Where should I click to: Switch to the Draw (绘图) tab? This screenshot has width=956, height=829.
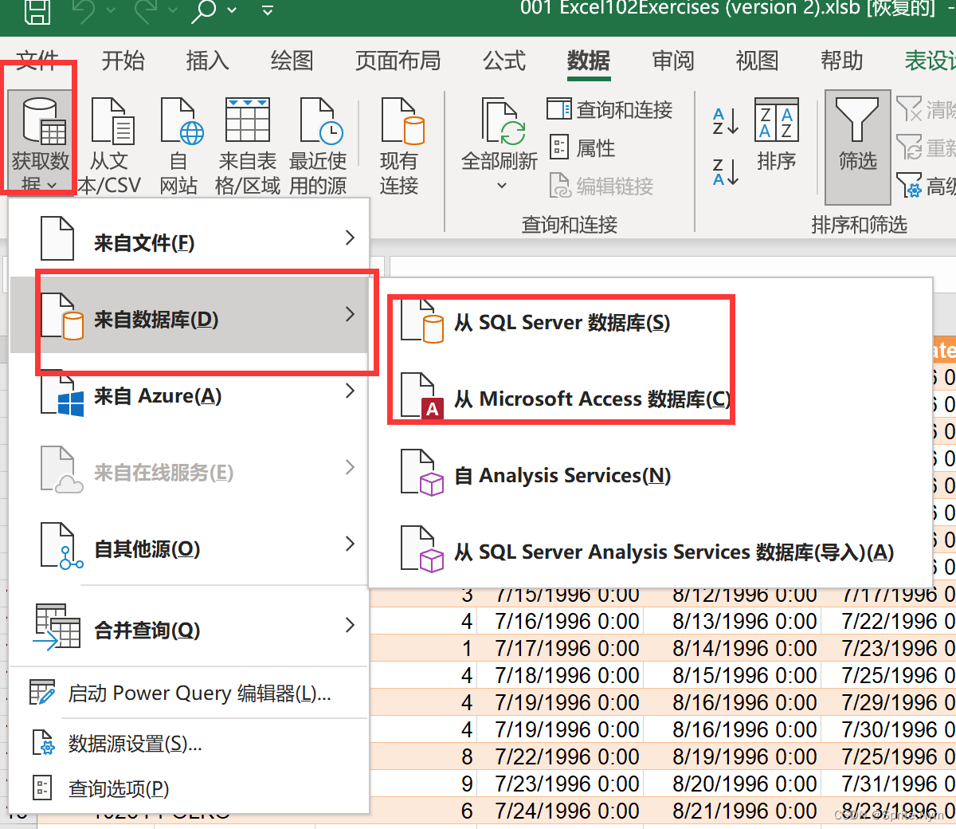[x=292, y=61]
